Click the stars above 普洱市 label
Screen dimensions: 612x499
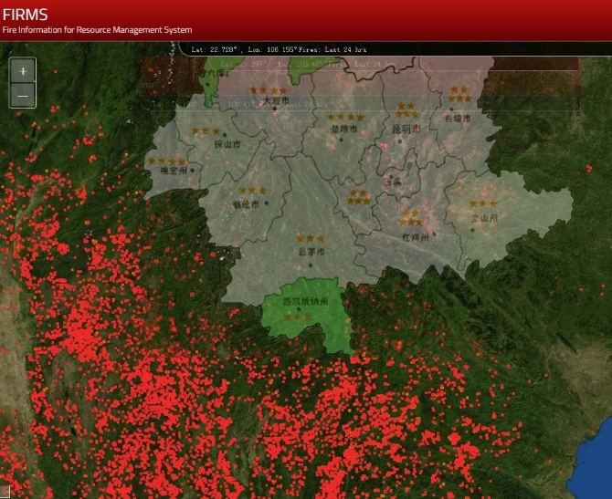click(x=311, y=238)
